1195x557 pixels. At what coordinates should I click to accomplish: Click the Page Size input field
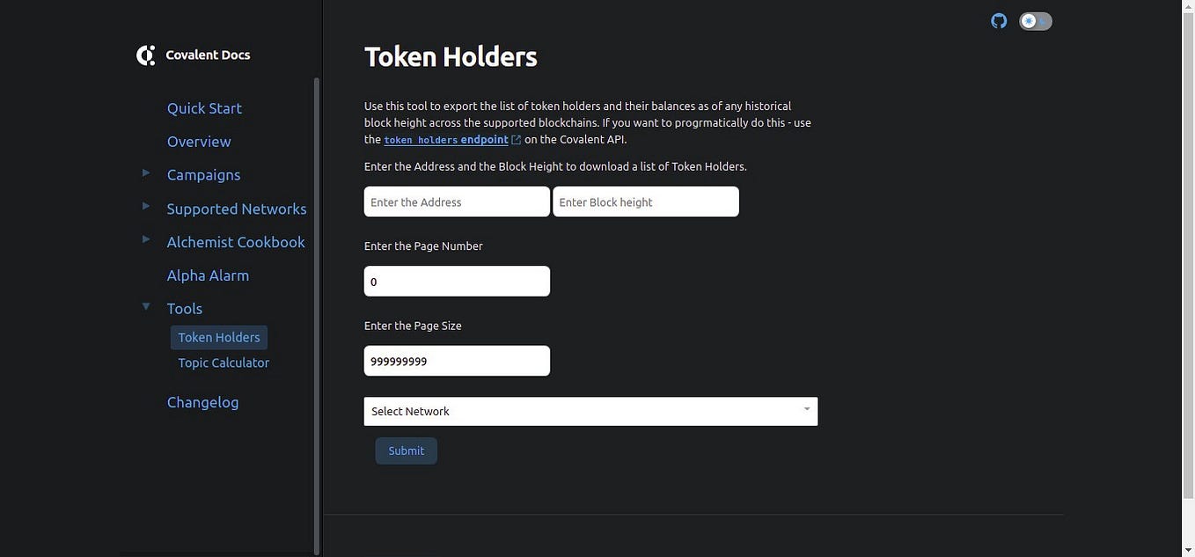point(457,361)
